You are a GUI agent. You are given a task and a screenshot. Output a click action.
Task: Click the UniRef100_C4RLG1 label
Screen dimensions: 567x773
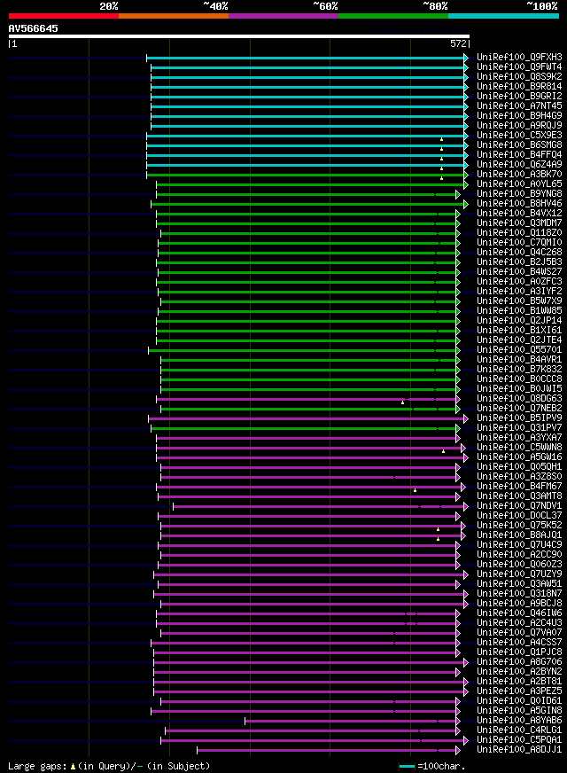[x=519, y=730]
